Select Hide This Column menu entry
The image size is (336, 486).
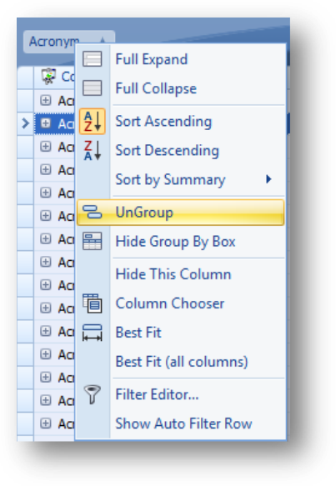(x=173, y=274)
